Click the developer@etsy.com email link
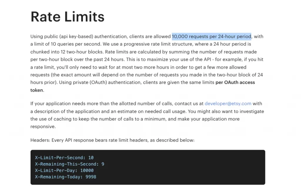The width and height of the screenshot is (301, 192). [228, 104]
